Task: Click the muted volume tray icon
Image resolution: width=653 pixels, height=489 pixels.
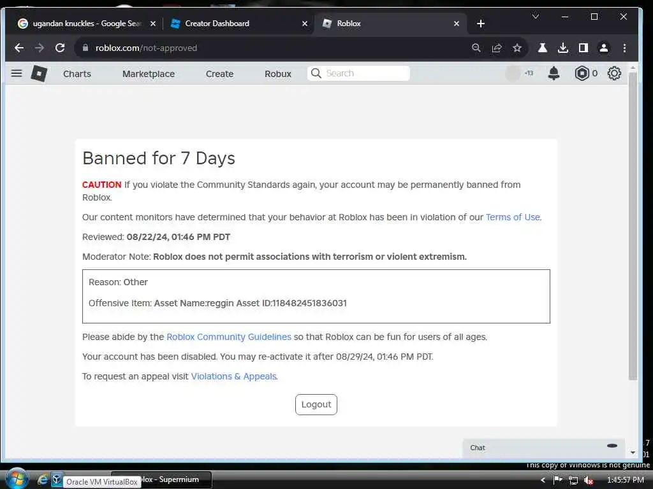Action: click(589, 480)
